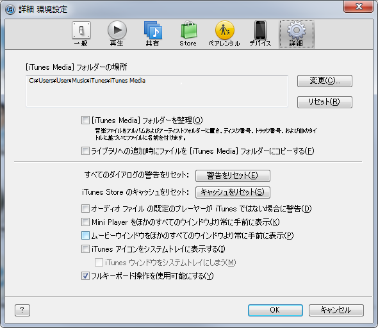Check ムービーウインドウ always-on-top option

coord(85,236)
